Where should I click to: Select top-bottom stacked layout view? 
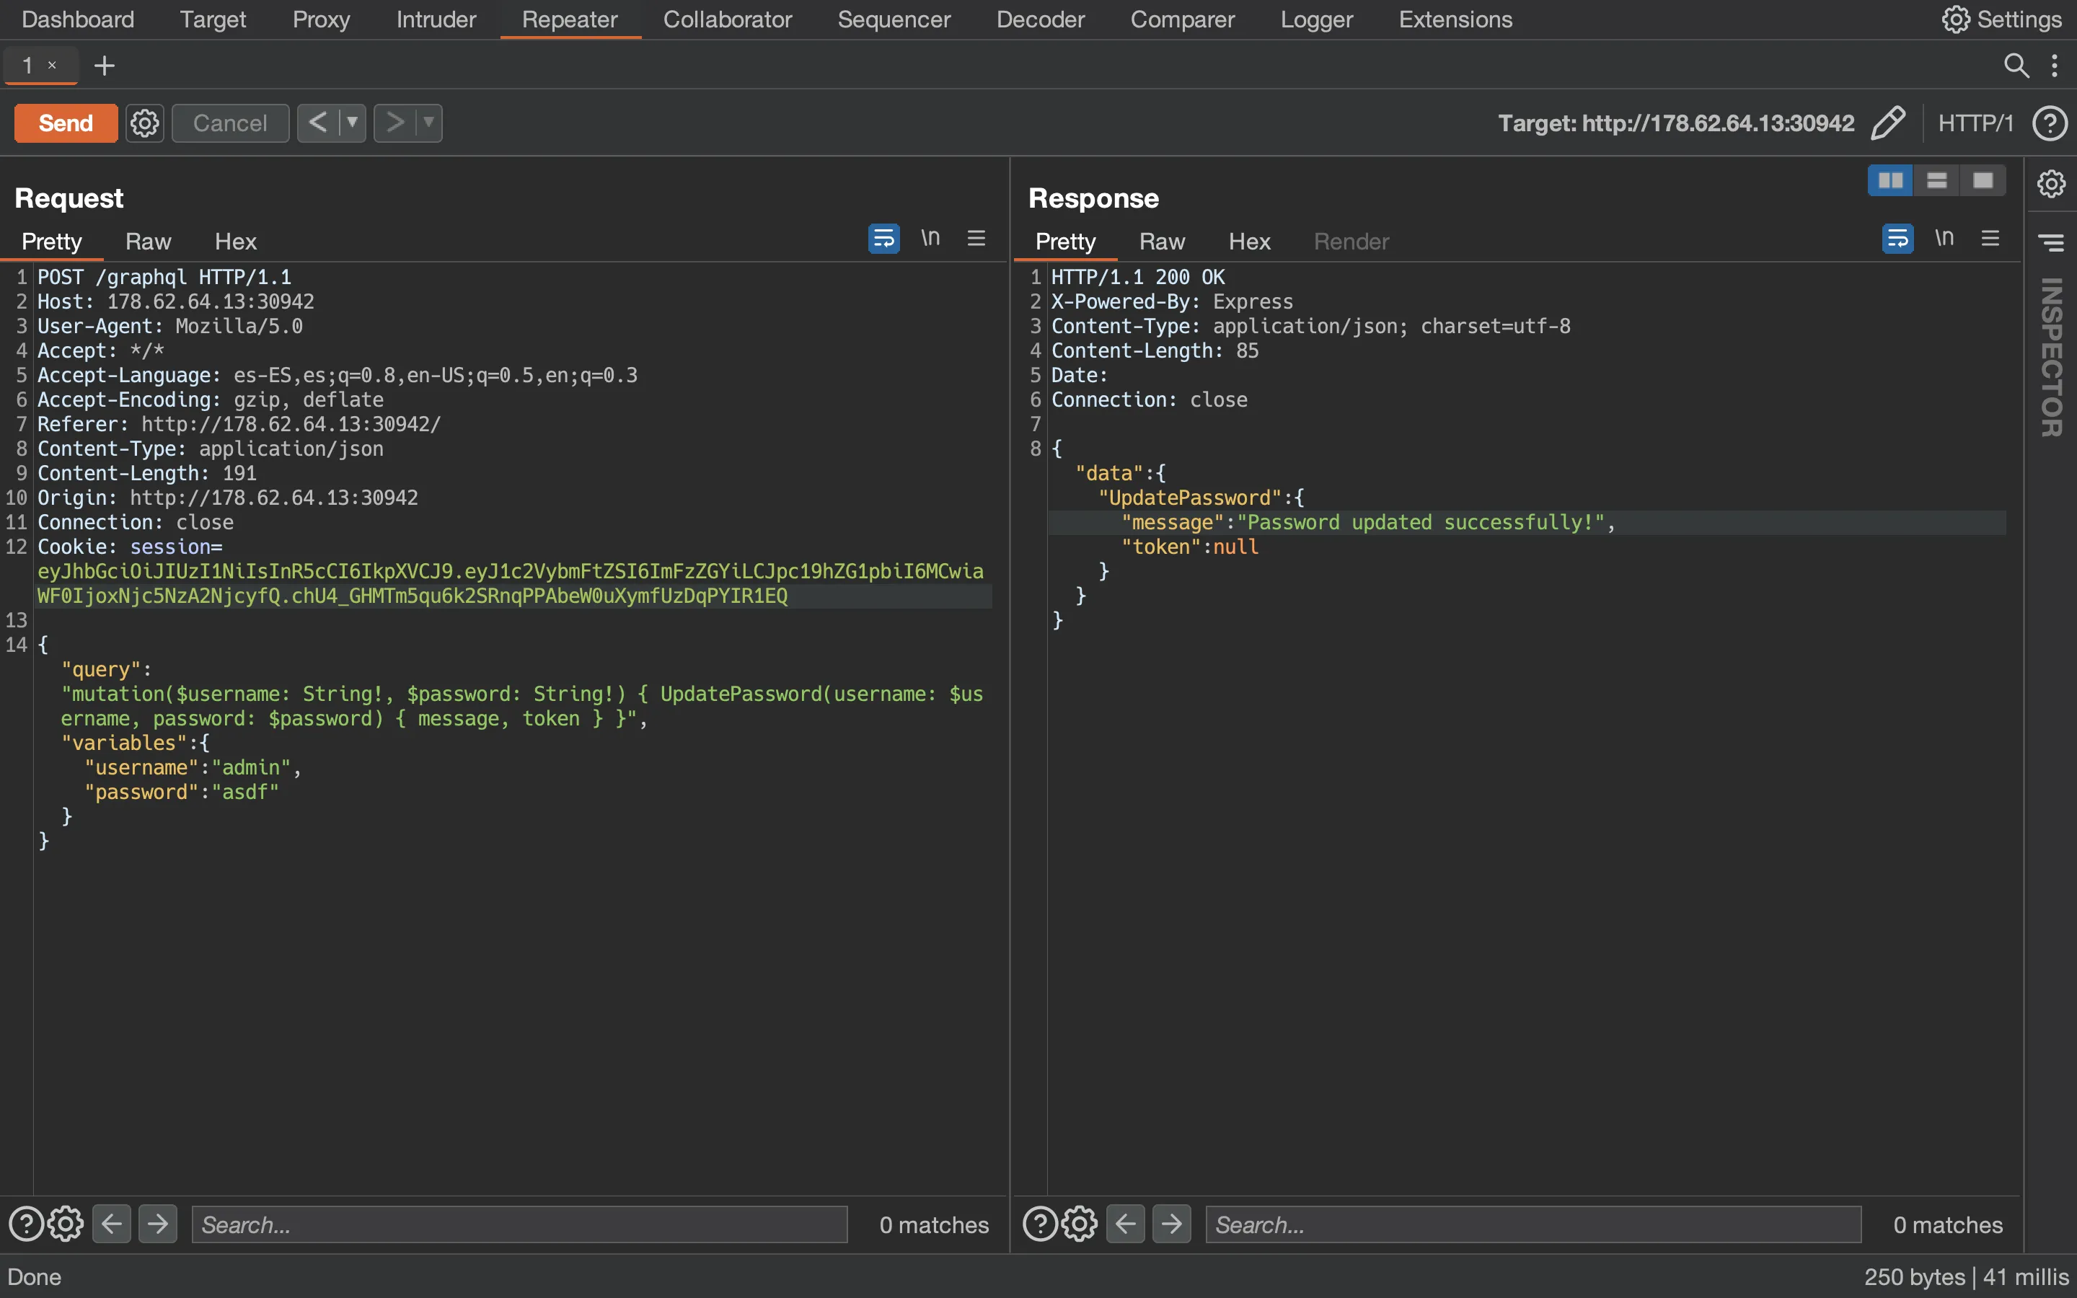pyautogui.click(x=1936, y=180)
